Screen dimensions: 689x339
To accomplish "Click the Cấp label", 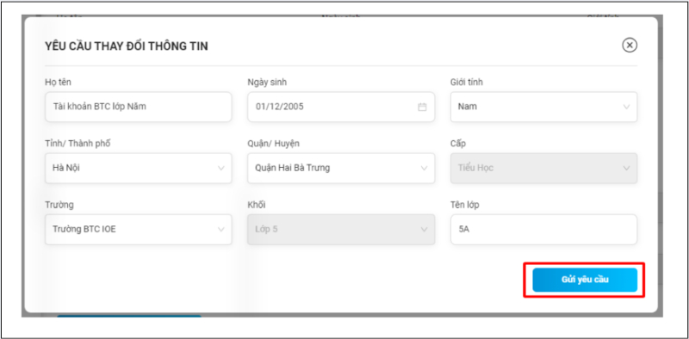I will tap(458, 144).
